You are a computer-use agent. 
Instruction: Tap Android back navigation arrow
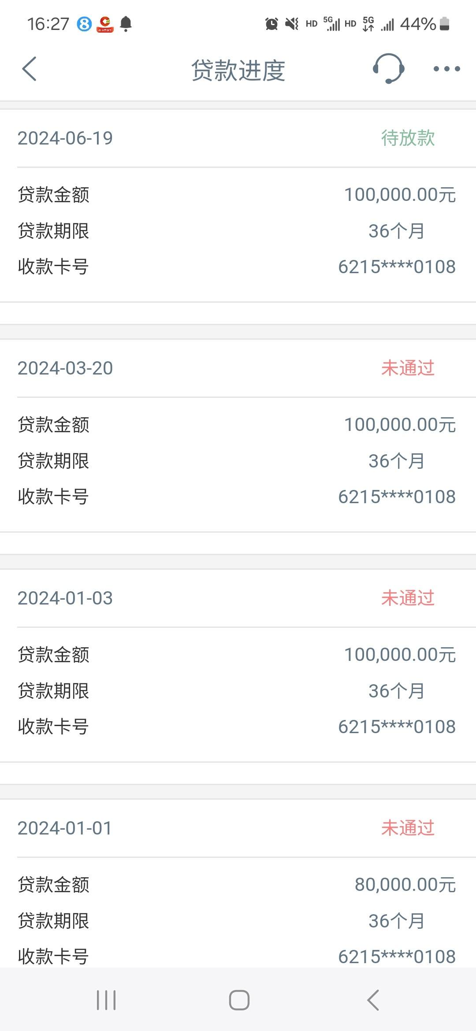[x=373, y=1000]
